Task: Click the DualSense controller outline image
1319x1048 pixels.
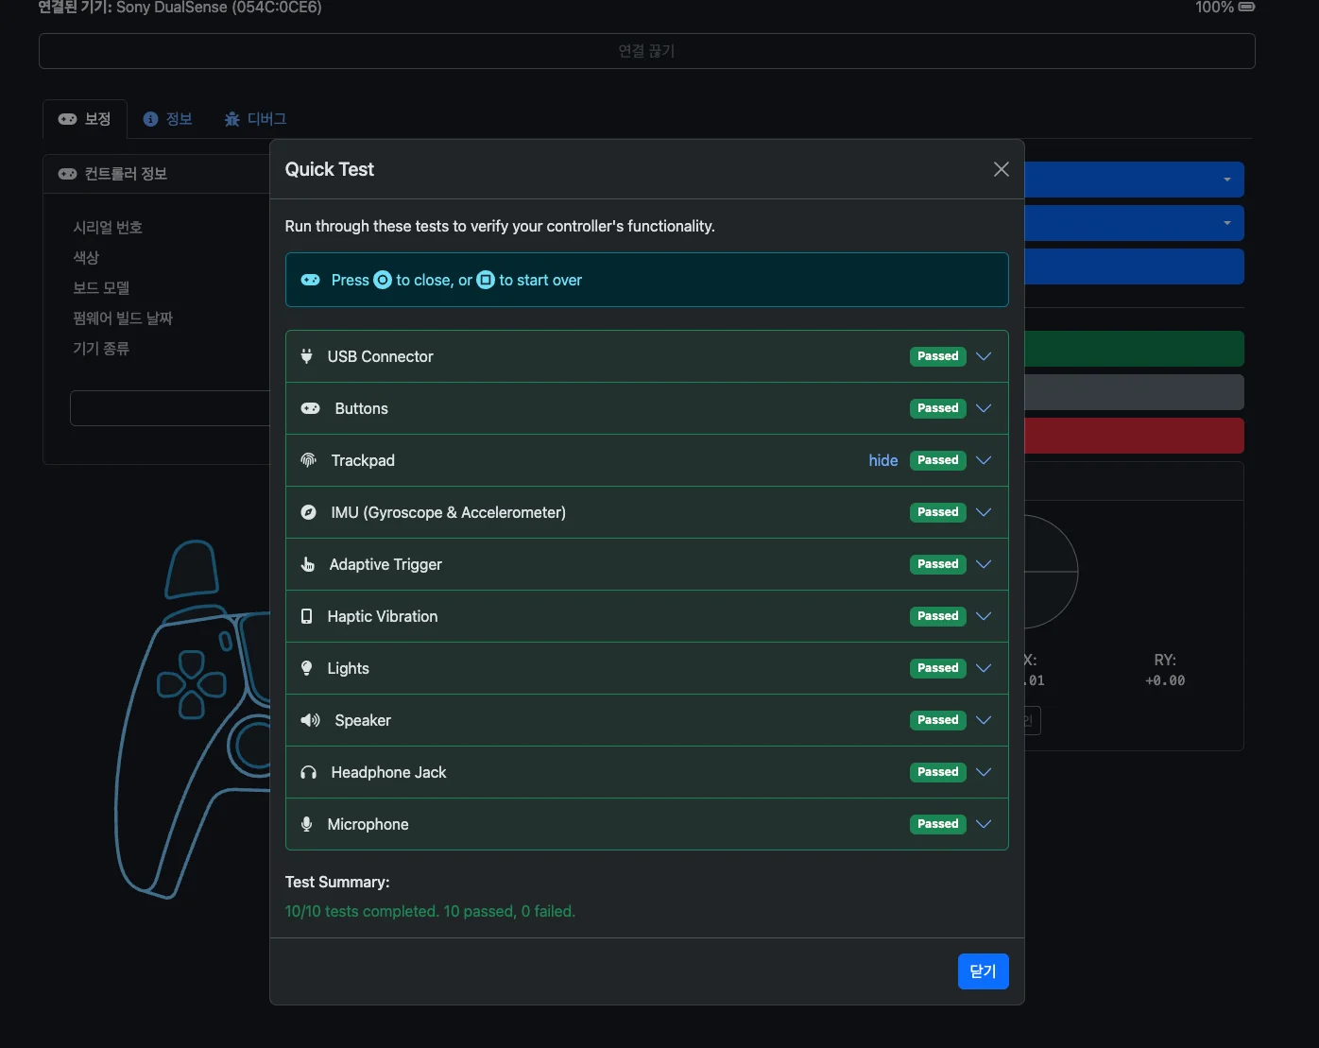Action: point(193,718)
